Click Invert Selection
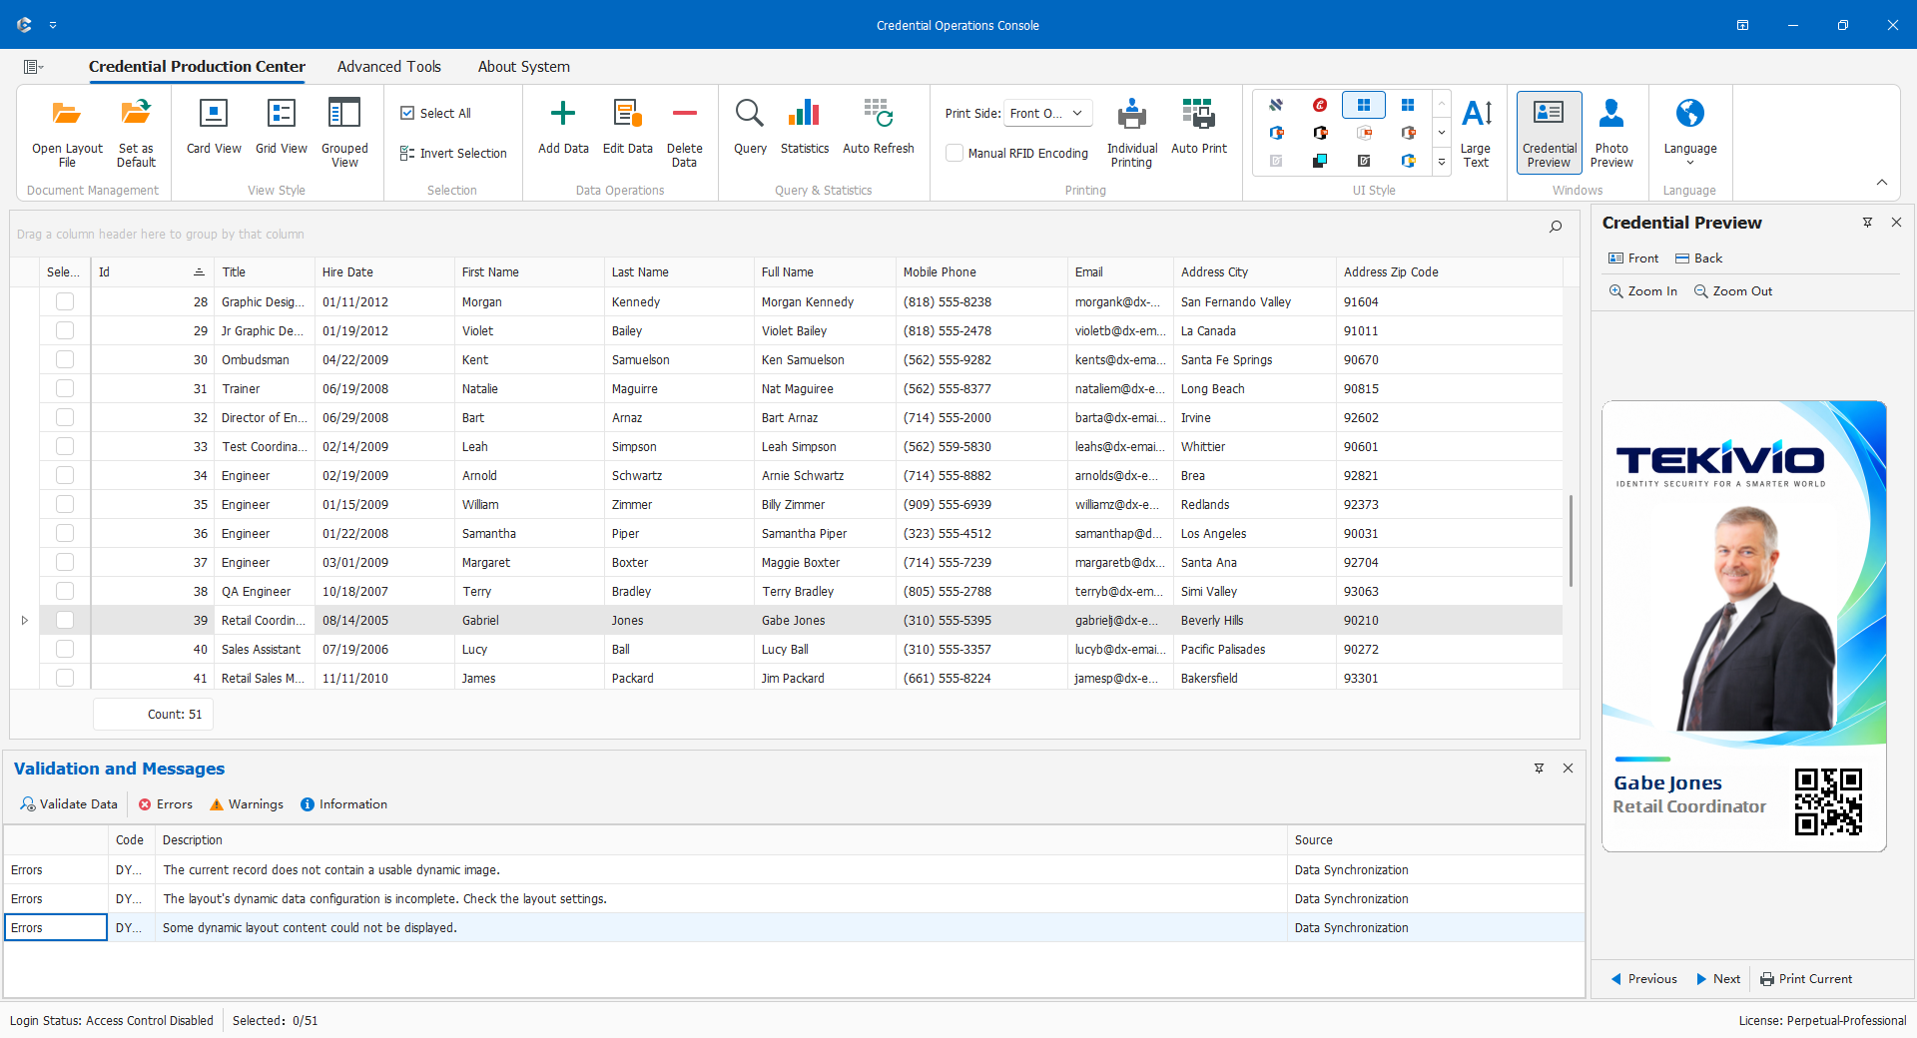This screenshot has height=1038, width=1917. [453, 153]
